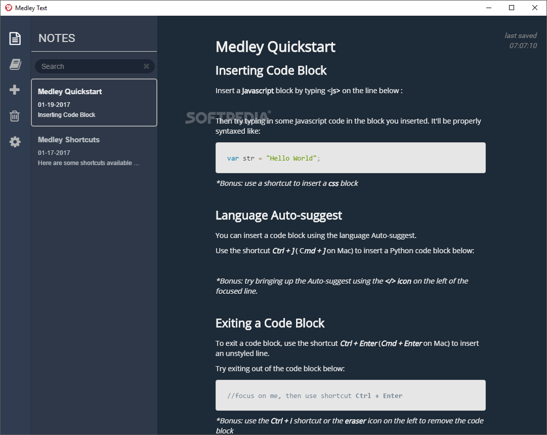Click the '01-17-2017' date text

point(54,152)
